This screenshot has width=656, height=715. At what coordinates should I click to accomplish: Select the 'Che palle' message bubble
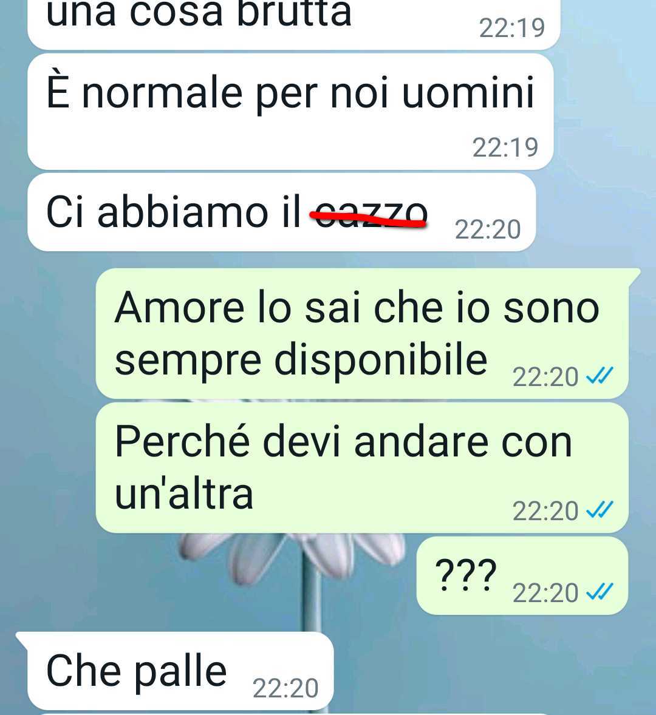(x=180, y=671)
